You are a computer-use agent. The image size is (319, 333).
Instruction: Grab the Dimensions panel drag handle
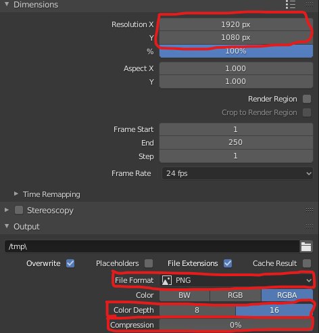pos(310,4)
